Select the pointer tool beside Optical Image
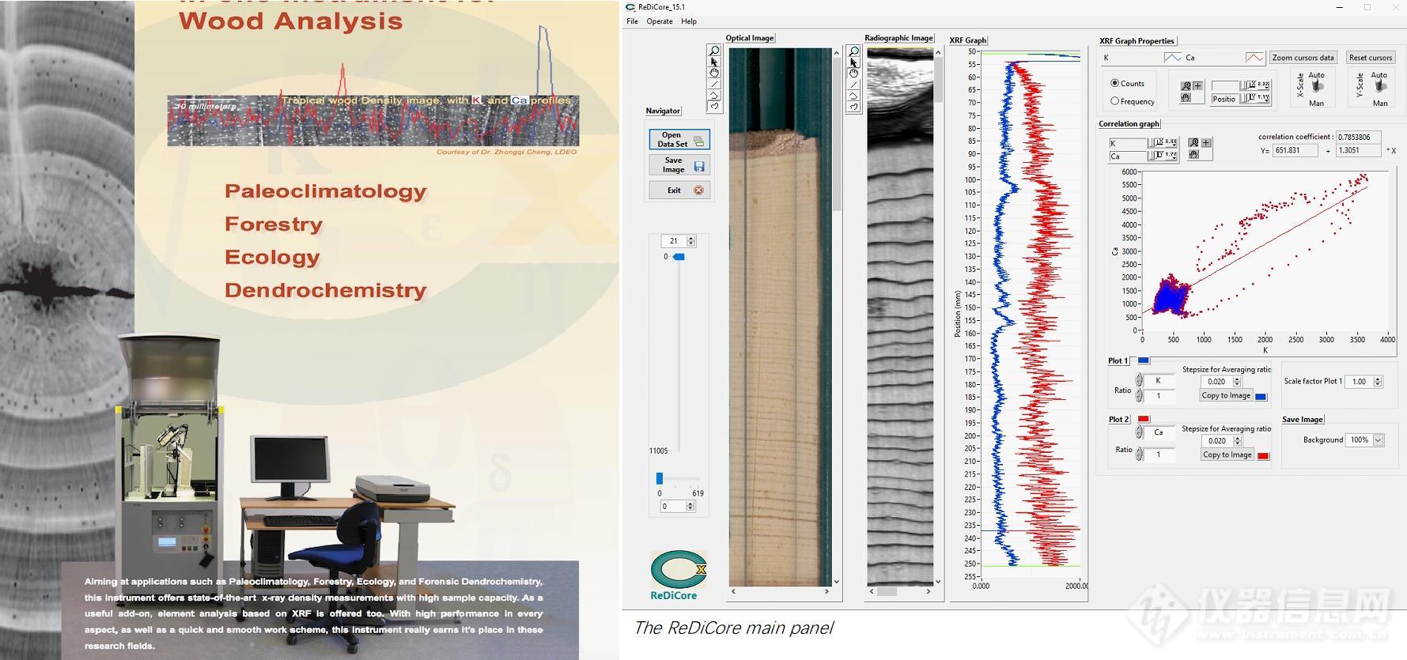Screen dimensions: 1407x660 pos(713,62)
